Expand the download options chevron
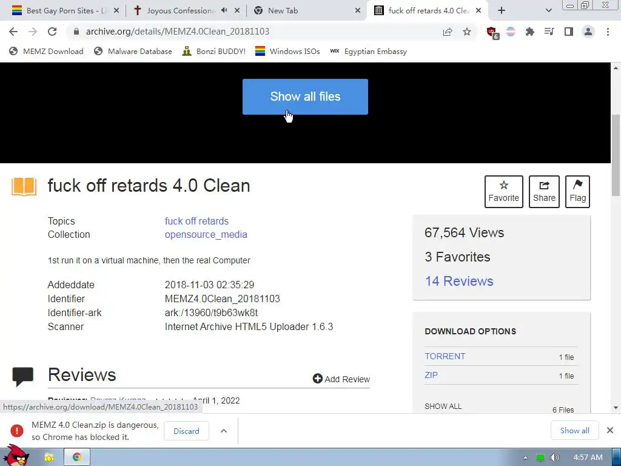Image resolution: width=621 pixels, height=466 pixels. 224,431
